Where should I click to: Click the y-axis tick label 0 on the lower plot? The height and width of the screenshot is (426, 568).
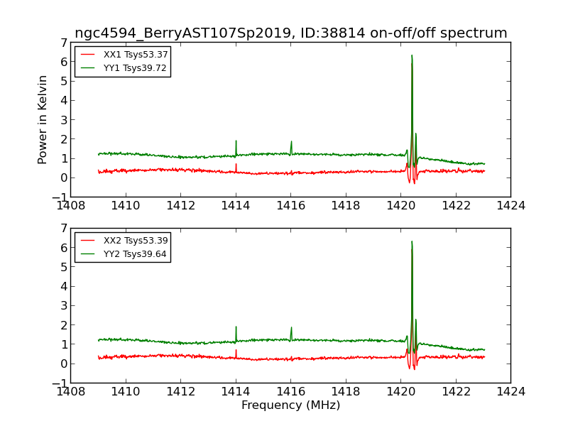(x=64, y=364)
